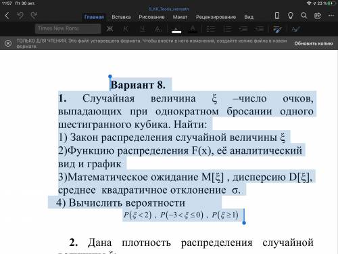Tap the formula P(−3<ξ≤0)

(182, 215)
